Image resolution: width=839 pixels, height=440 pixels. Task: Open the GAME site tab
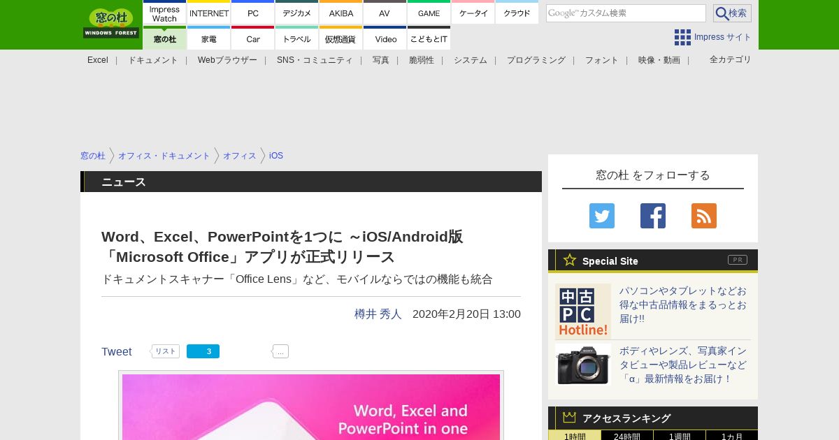pyautogui.click(x=429, y=13)
